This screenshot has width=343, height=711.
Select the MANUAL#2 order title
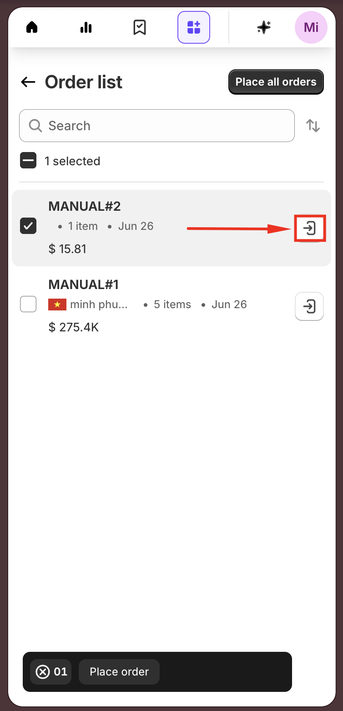click(85, 206)
